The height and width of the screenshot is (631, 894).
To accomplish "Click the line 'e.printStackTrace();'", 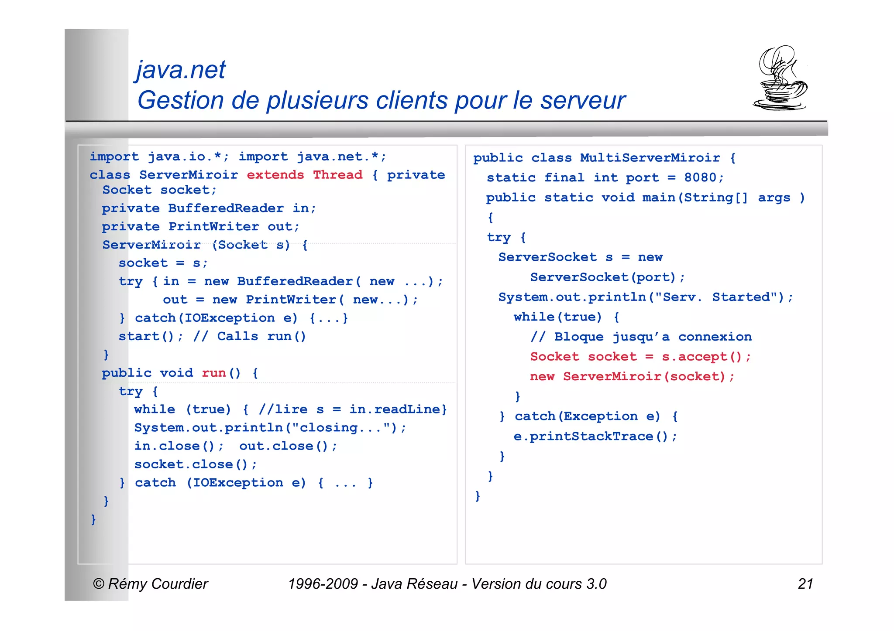I will (595, 436).
